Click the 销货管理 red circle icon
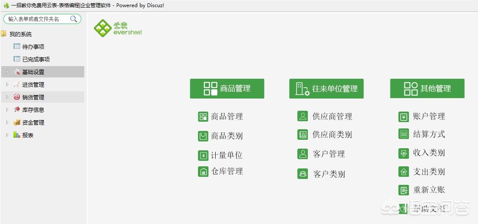The width and height of the screenshot is (478, 224). (17, 97)
